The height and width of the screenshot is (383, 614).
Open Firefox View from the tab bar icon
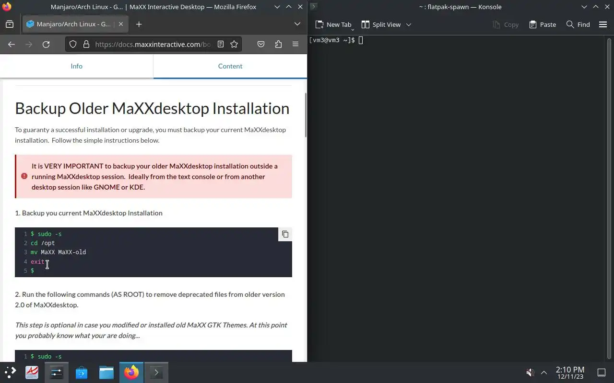click(x=10, y=24)
